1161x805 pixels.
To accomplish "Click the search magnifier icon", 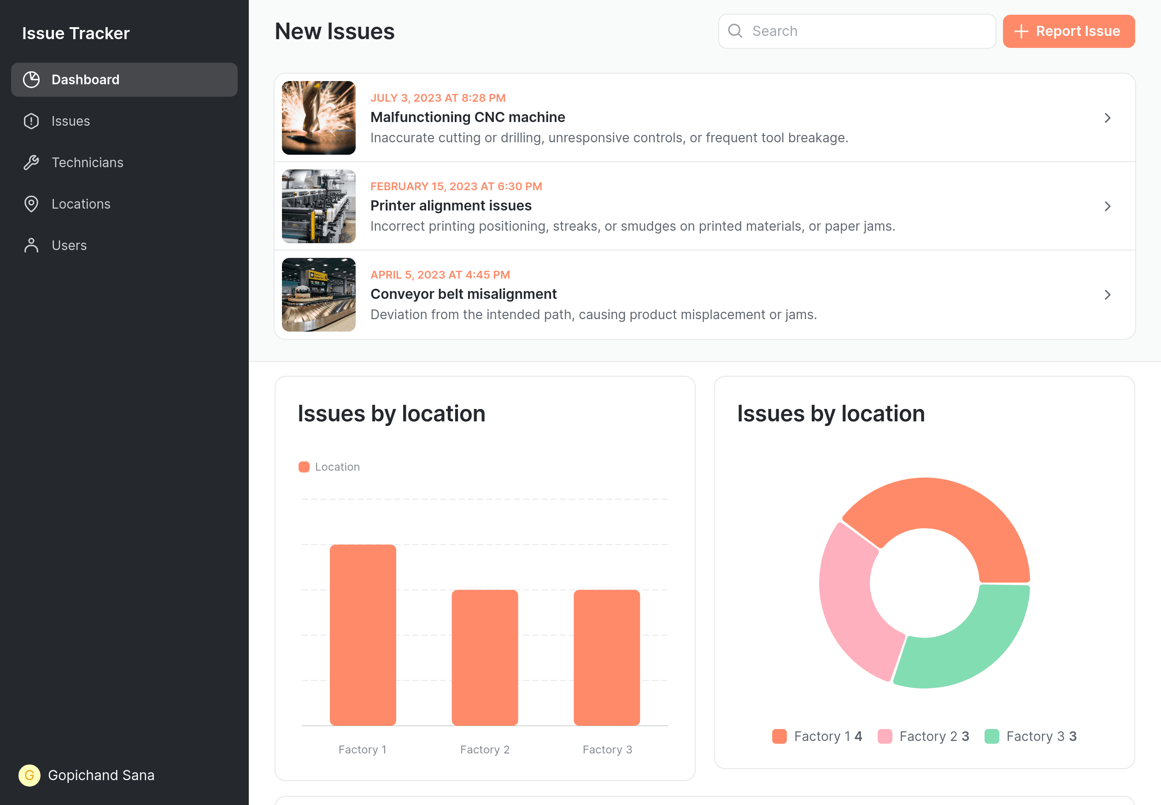I will click(x=735, y=31).
